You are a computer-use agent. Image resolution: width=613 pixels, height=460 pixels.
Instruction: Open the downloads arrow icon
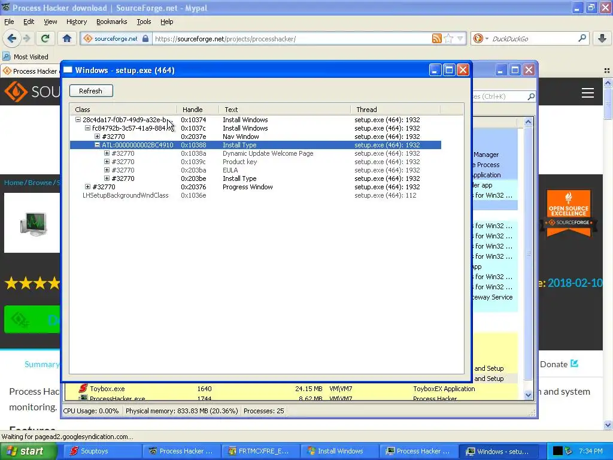[x=602, y=38]
